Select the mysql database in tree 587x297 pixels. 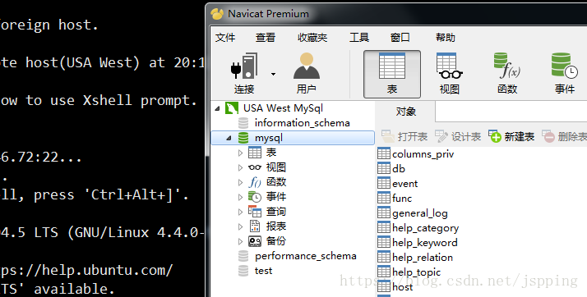pyautogui.click(x=268, y=138)
